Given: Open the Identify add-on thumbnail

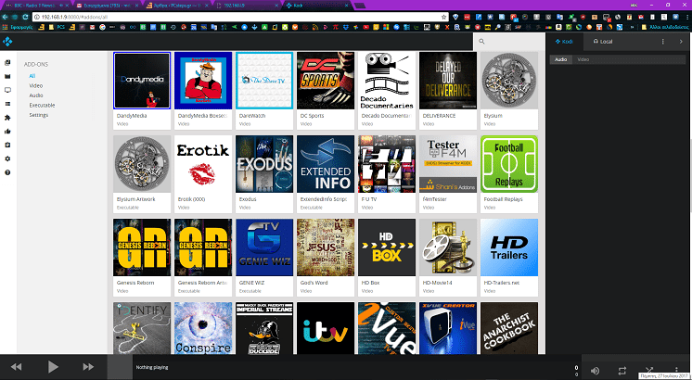Looking at the screenshot, I should (x=142, y=328).
